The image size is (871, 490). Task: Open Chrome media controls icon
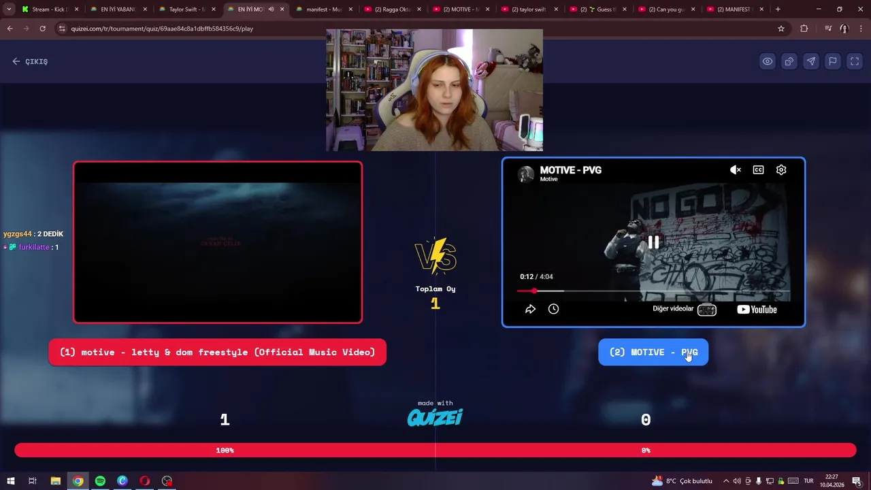click(827, 29)
